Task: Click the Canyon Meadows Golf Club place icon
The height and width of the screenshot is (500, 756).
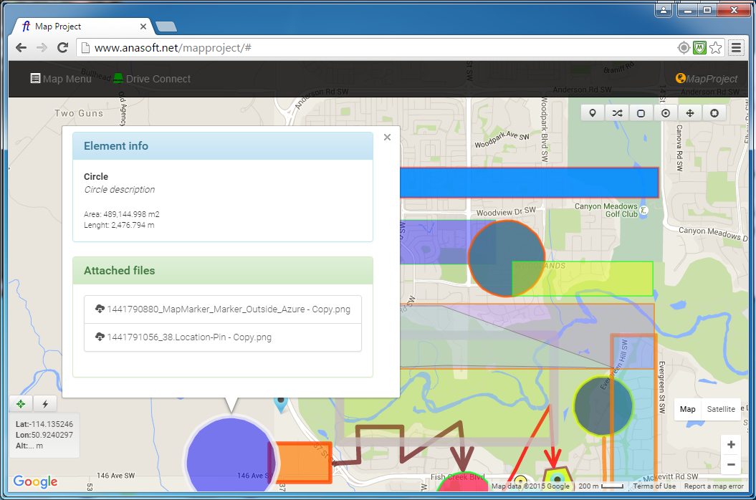Action: [643, 210]
